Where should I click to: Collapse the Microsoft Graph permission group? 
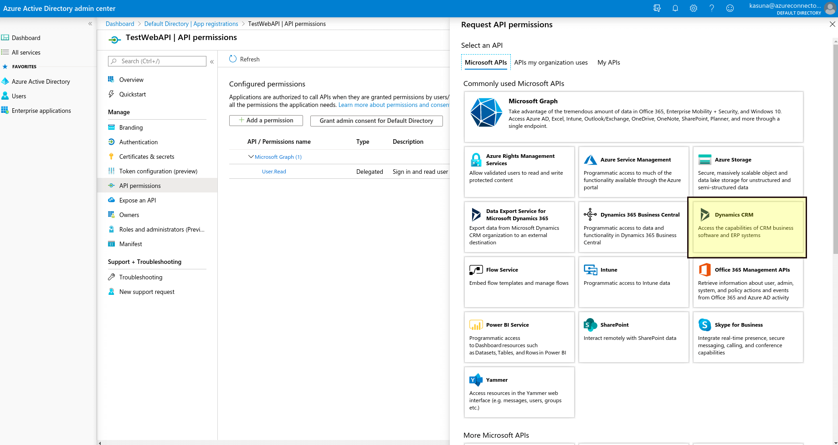(251, 157)
